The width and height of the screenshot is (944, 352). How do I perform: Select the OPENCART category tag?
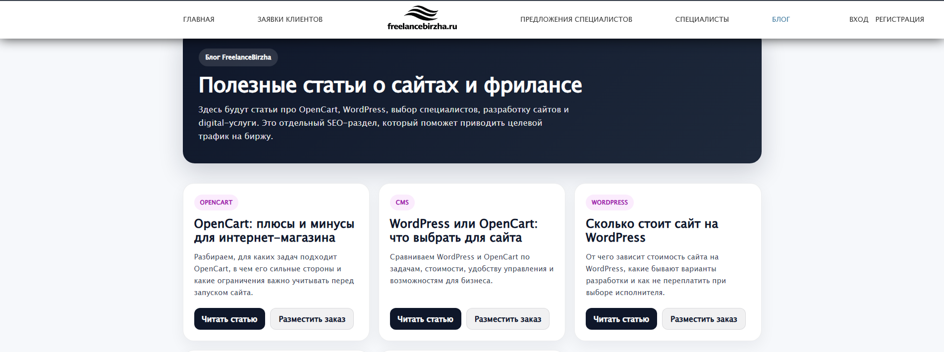coord(216,202)
